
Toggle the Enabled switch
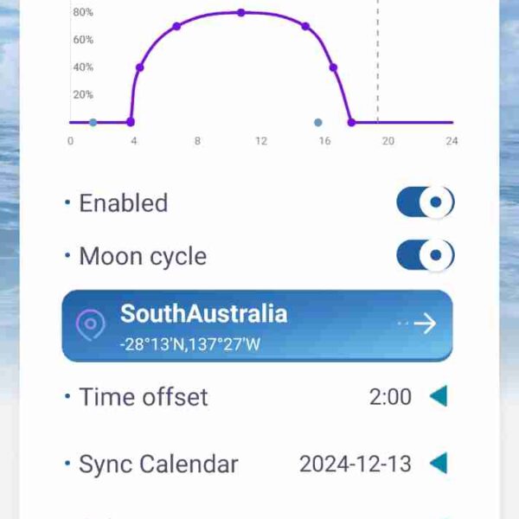[x=426, y=202]
